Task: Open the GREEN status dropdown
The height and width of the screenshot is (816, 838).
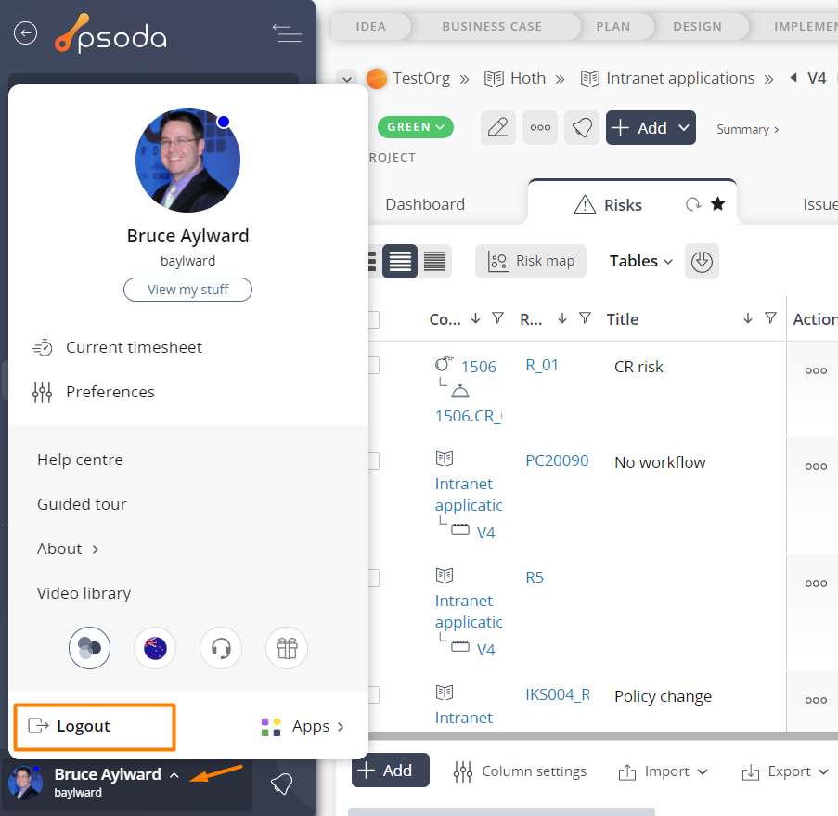Action: point(415,127)
